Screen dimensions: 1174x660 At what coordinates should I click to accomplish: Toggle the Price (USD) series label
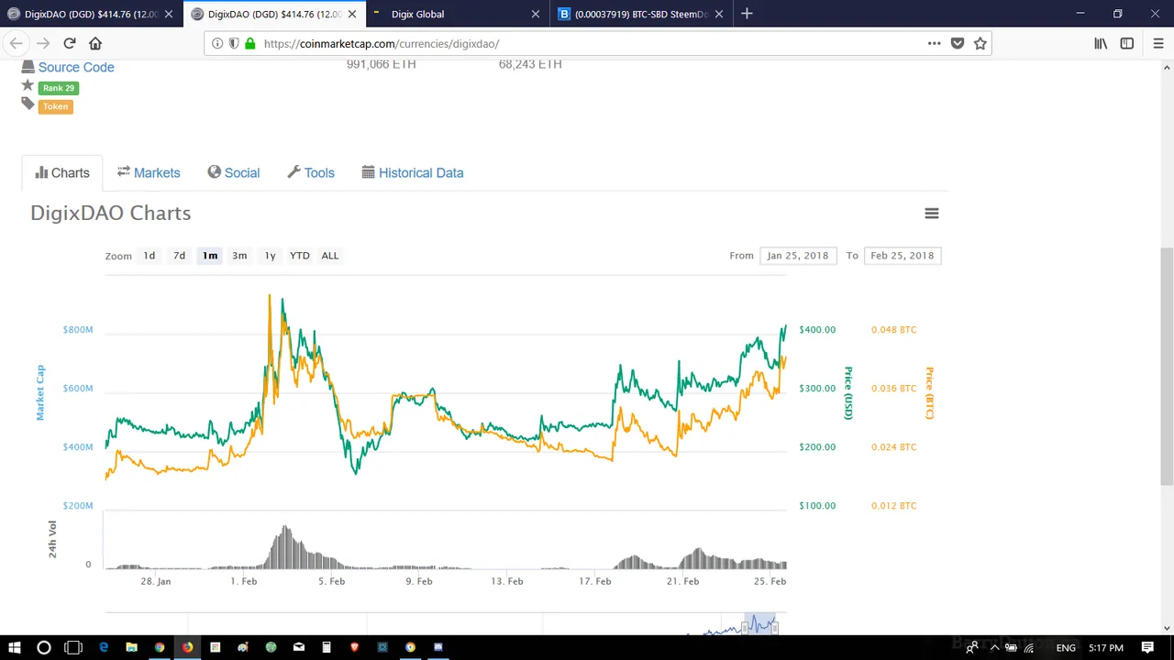tap(848, 392)
